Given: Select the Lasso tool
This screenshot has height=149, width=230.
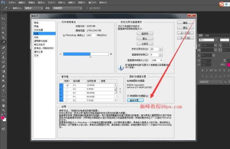Looking at the screenshot, I should [x=3, y=28].
